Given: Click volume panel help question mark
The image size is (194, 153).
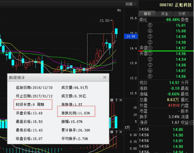Looking at the screenshot, I should coord(116,100).
